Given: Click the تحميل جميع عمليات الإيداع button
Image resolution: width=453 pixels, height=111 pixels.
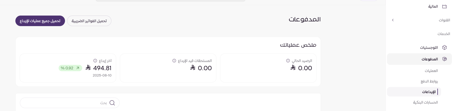Looking at the screenshot, I should tap(40, 21).
